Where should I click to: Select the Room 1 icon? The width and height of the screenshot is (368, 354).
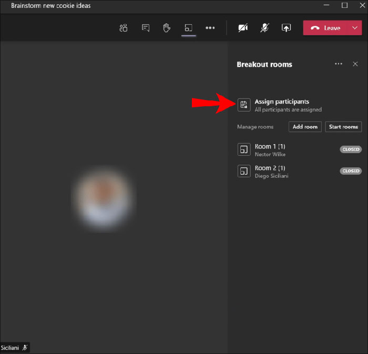pos(244,149)
